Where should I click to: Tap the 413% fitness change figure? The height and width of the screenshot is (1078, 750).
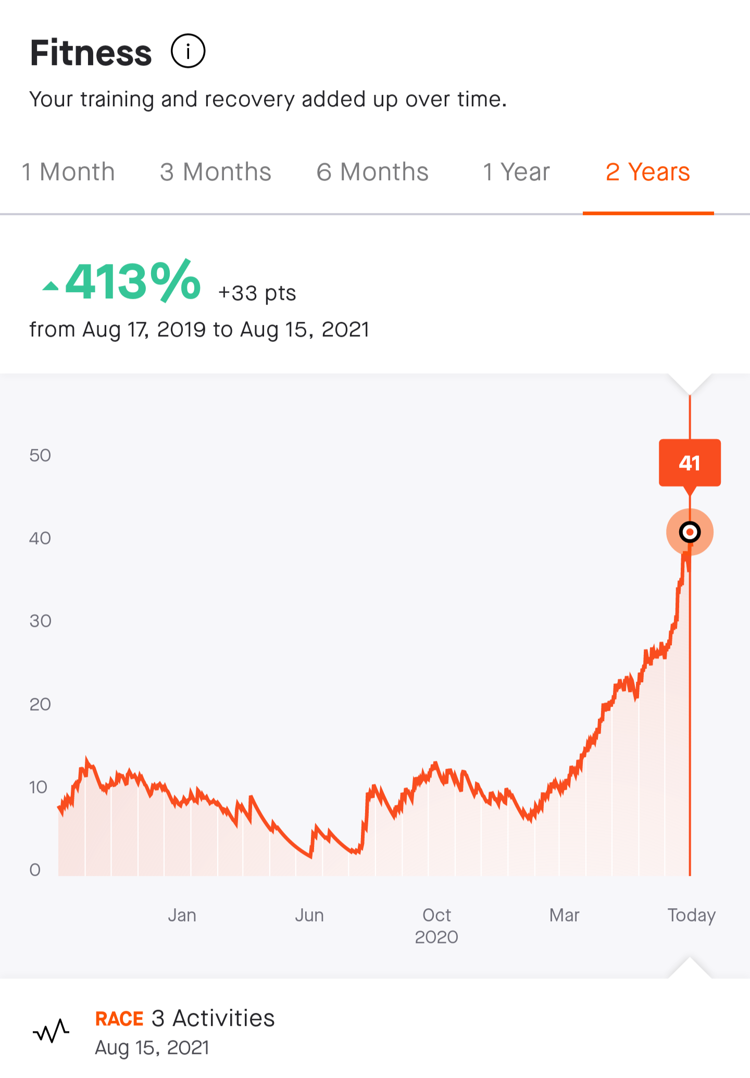133,282
